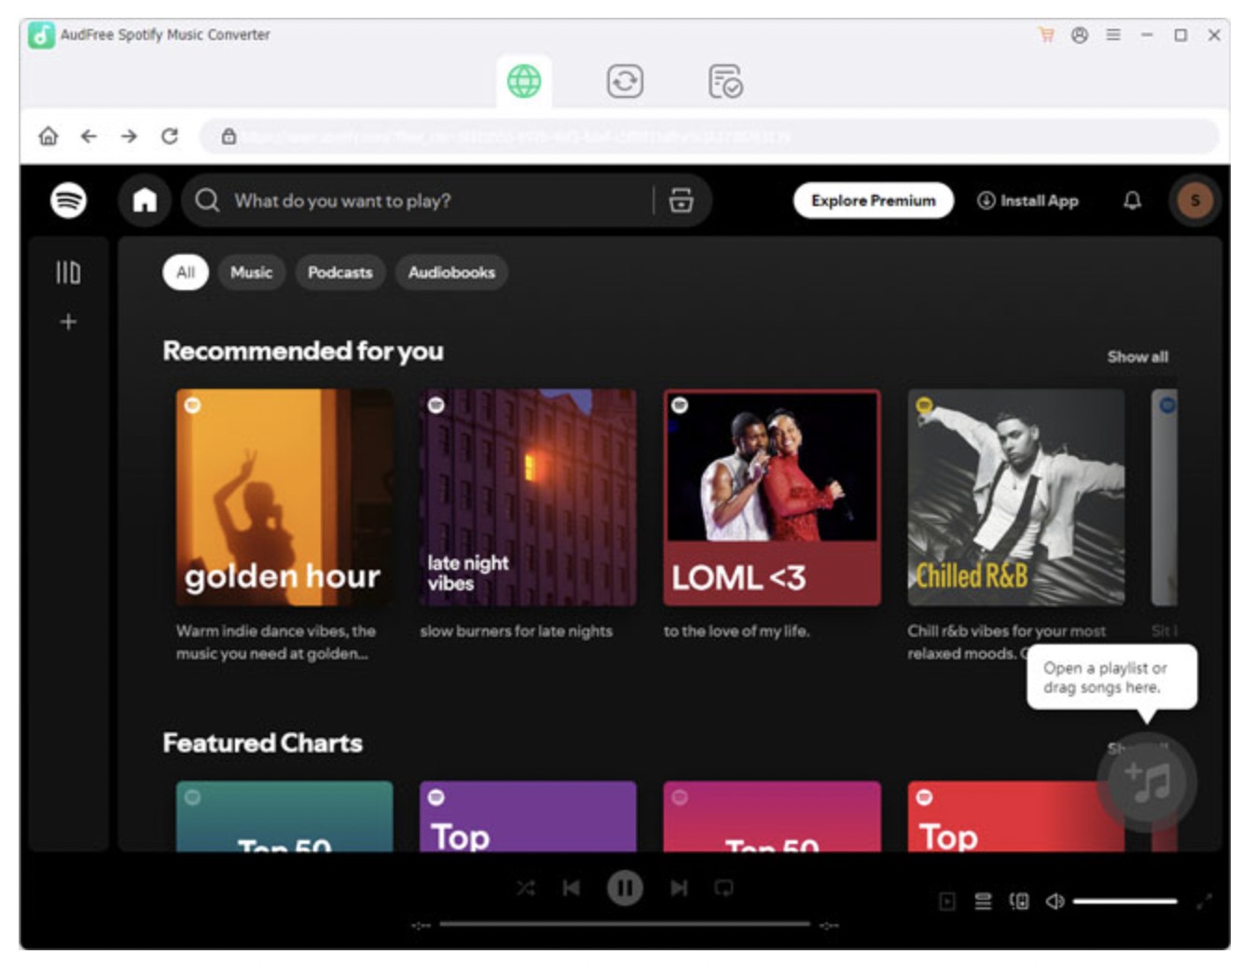Click the address bar lock icon
The width and height of the screenshot is (1255, 968).
pyautogui.click(x=228, y=136)
